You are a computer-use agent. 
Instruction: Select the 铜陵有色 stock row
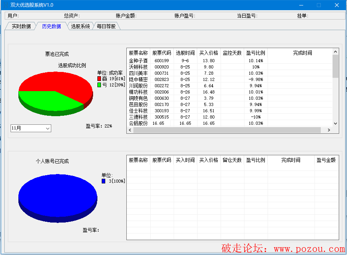(x=230, y=98)
